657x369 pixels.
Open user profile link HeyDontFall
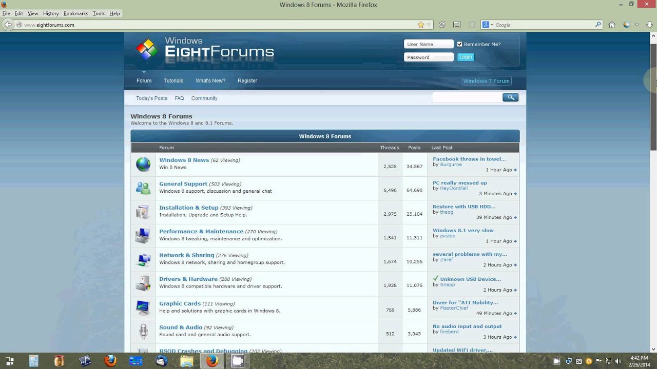454,188
